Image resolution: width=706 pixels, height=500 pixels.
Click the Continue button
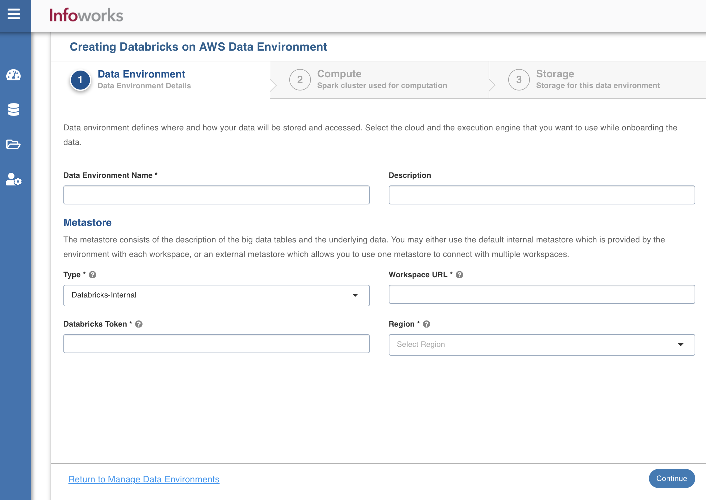pos(672,478)
